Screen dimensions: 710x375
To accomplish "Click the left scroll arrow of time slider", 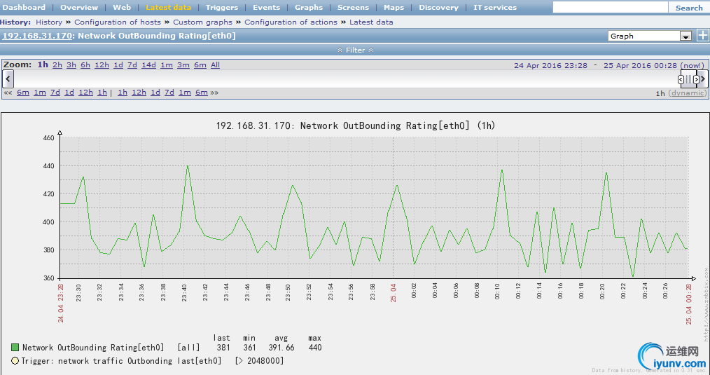I will point(8,79).
